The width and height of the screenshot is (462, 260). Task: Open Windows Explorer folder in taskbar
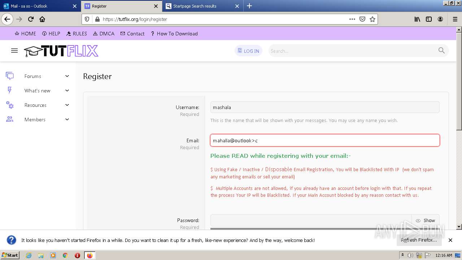tap(41, 255)
